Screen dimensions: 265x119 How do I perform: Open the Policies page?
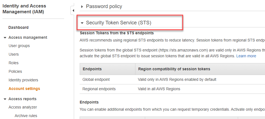tap(15, 71)
